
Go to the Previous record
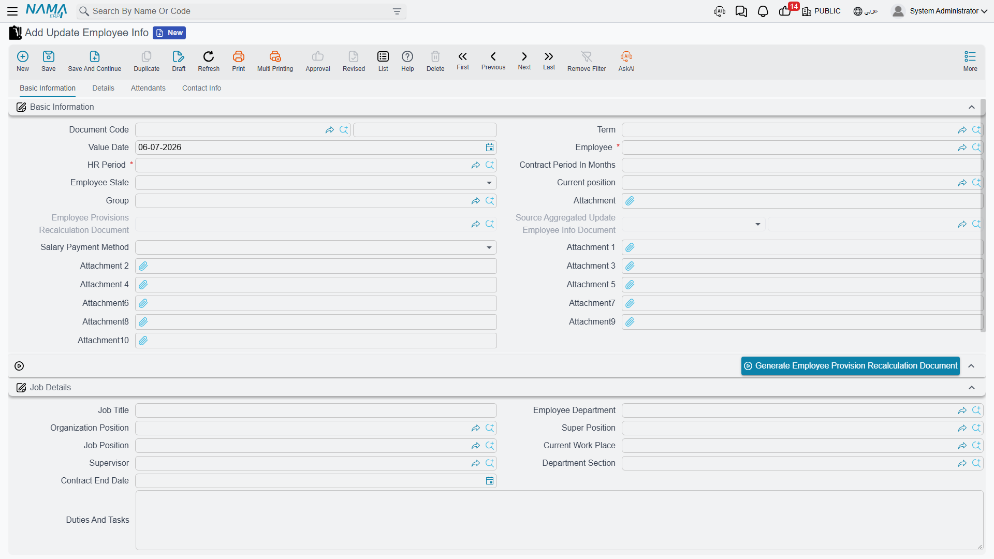pos(493,61)
